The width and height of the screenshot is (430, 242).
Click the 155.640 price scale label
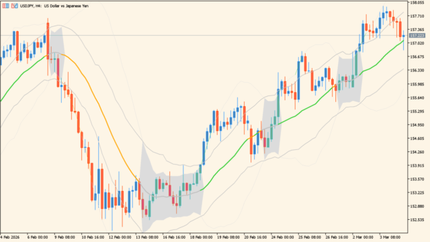pyautogui.click(x=417, y=97)
